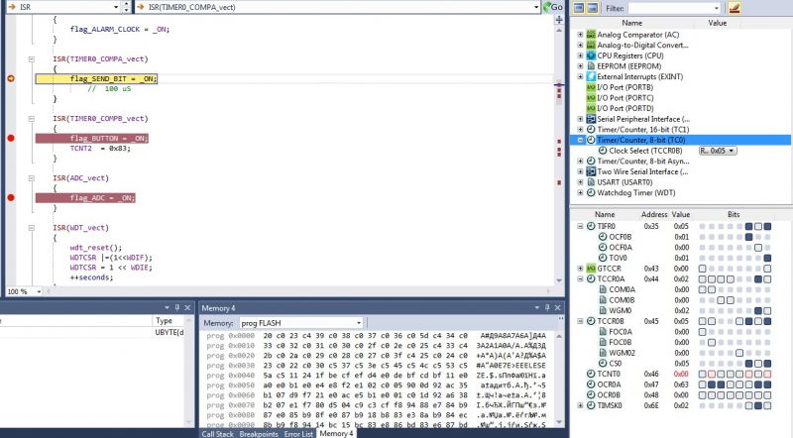Switch to the Call Stack tab
This screenshot has width=793, height=438.
pyautogui.click(x=217, y=433)
